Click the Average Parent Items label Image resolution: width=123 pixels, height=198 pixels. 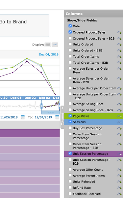click(89, 176)
